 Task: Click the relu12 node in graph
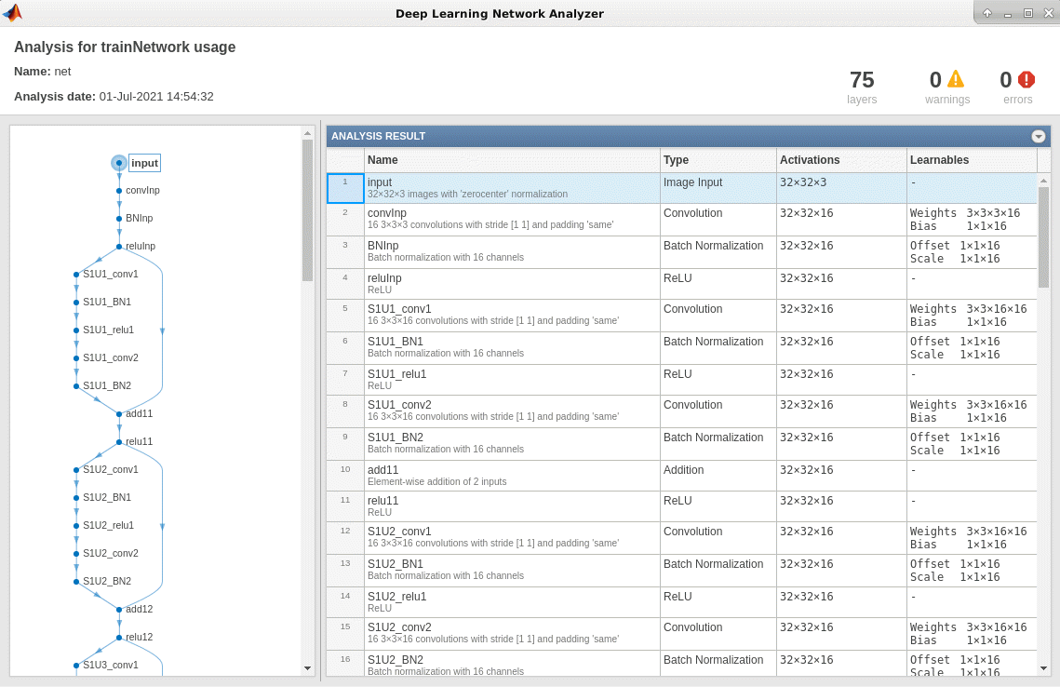click(119, 638)
